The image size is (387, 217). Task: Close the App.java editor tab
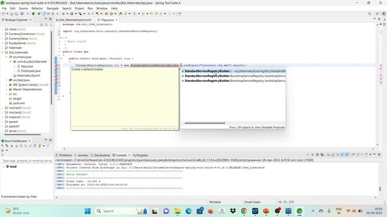point(116,20)
